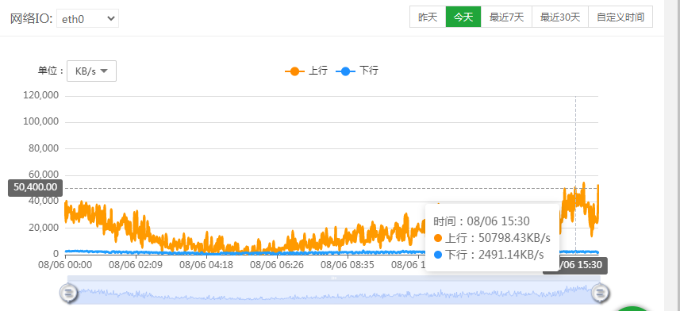This screenshot has width=680, height=311.
Task: Toggle the 下行 downstream series legend
Action: (357, 71)
